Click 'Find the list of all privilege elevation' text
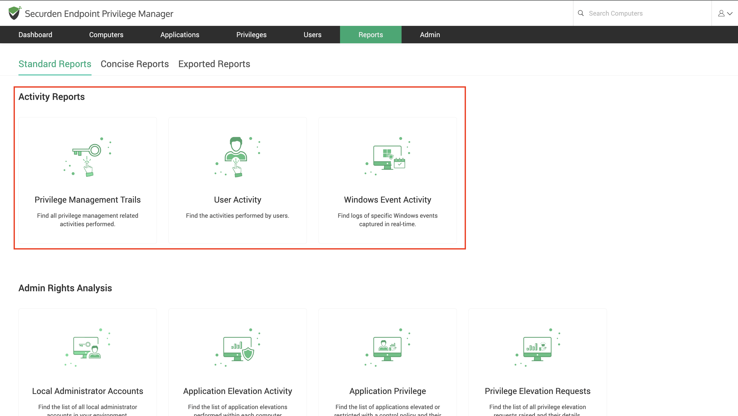Viewport: 738px width, 416px height. point(537,407)
